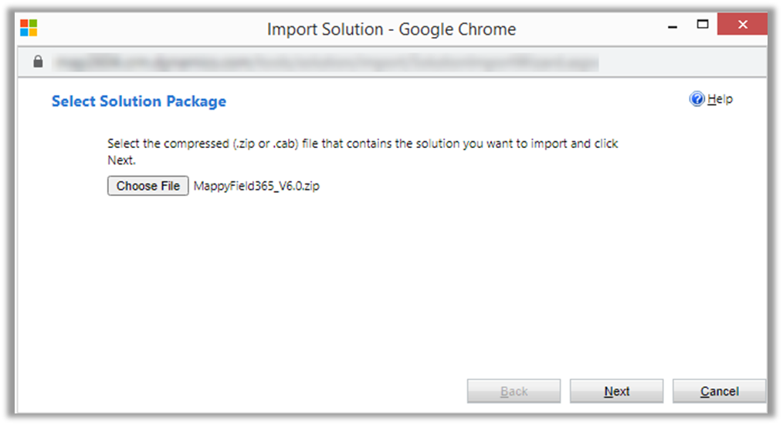Click the word Next. ending the instructions
783x425 pixels.
121,160
